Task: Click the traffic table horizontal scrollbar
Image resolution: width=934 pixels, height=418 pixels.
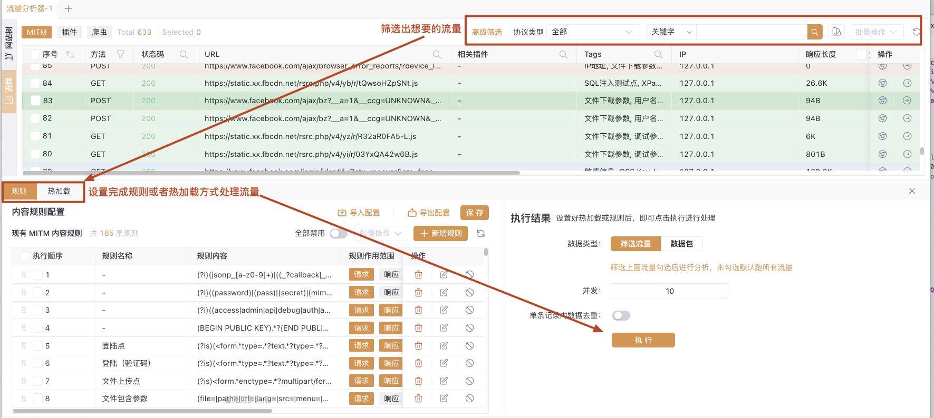Action: pyautogui.click(x=271, y=173)
